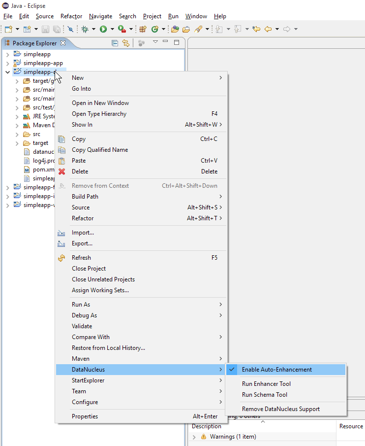The image size is (365, 446).
Task: Open the Window menu
Action: (196, 16)
